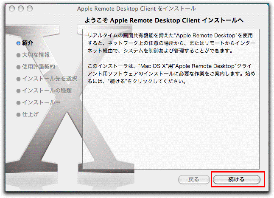
Task: Select the 使用許諾契約 step label
Action: tap(39, 67)
